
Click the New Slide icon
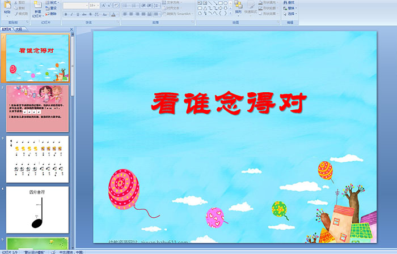[x=38, y=5]
